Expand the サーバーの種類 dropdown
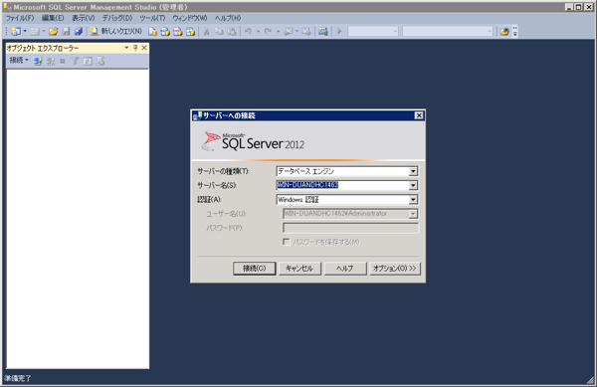Screen dimensions: 597x387 [413, 171]
